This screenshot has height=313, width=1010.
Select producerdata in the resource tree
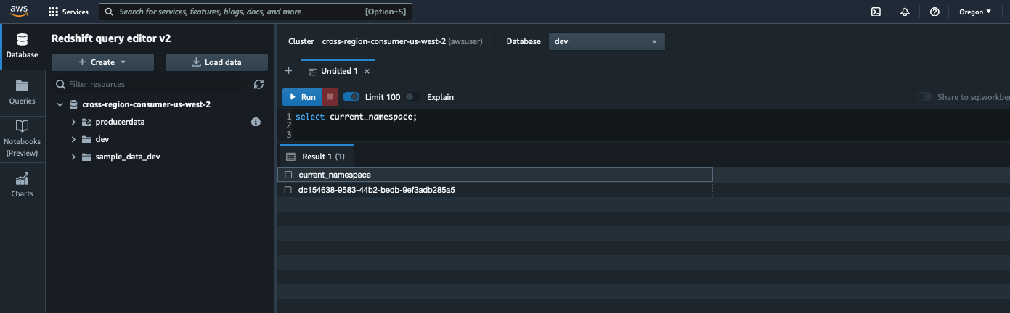pos(120,122)
